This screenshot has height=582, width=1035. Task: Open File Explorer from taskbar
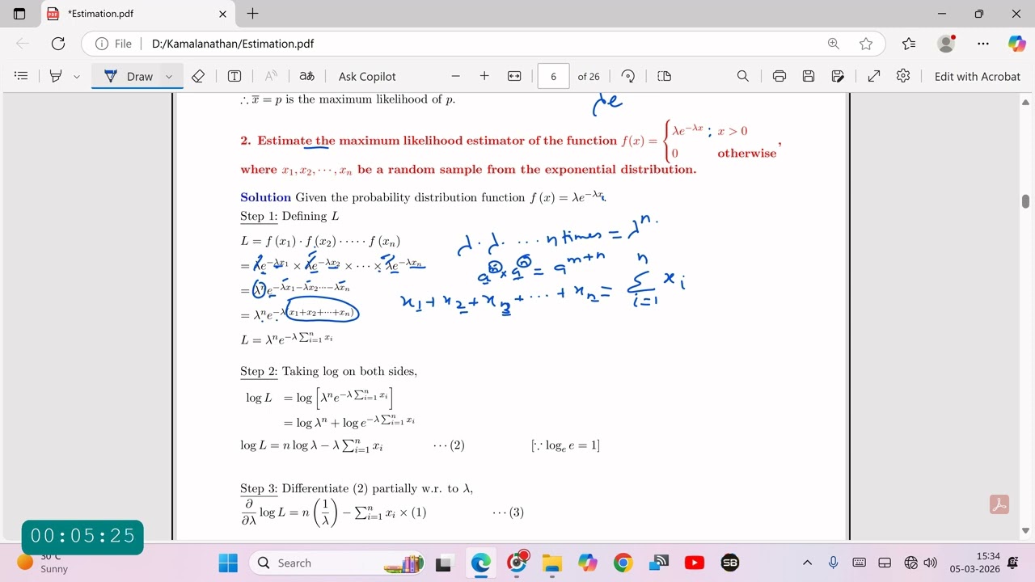pos(552,563)
